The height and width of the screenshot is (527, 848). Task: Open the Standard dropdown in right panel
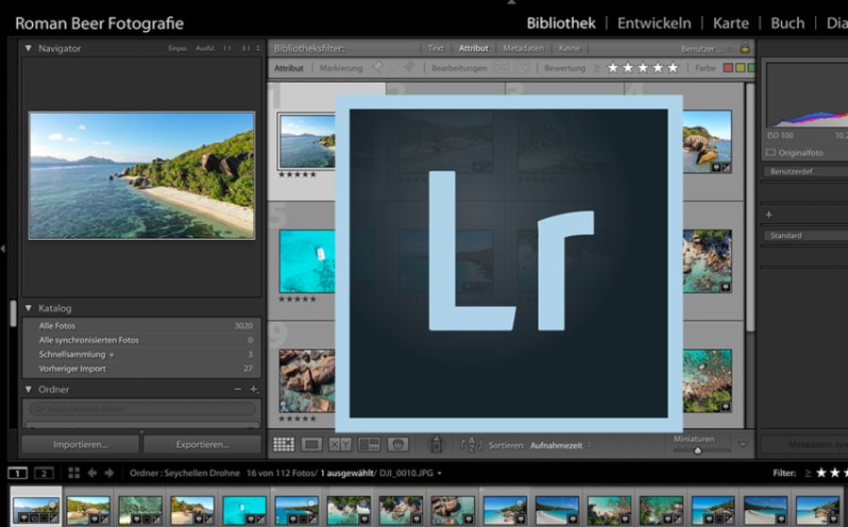pos(806,235)
